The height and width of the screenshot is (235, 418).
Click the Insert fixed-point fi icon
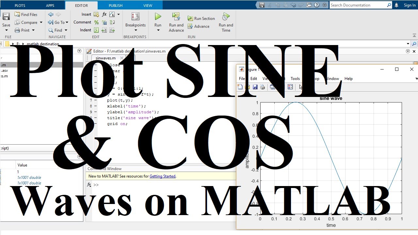(x=112, y=15)
